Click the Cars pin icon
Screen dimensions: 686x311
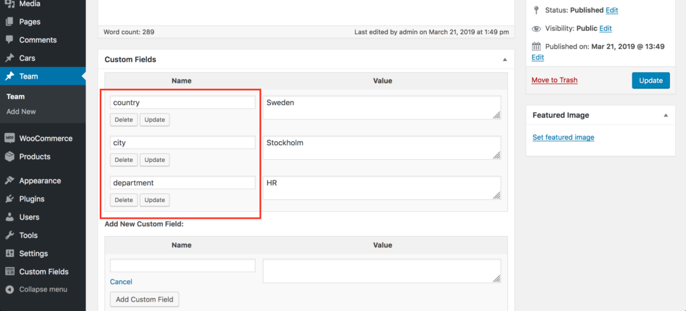pyautogui.click(x=9, y=58)
